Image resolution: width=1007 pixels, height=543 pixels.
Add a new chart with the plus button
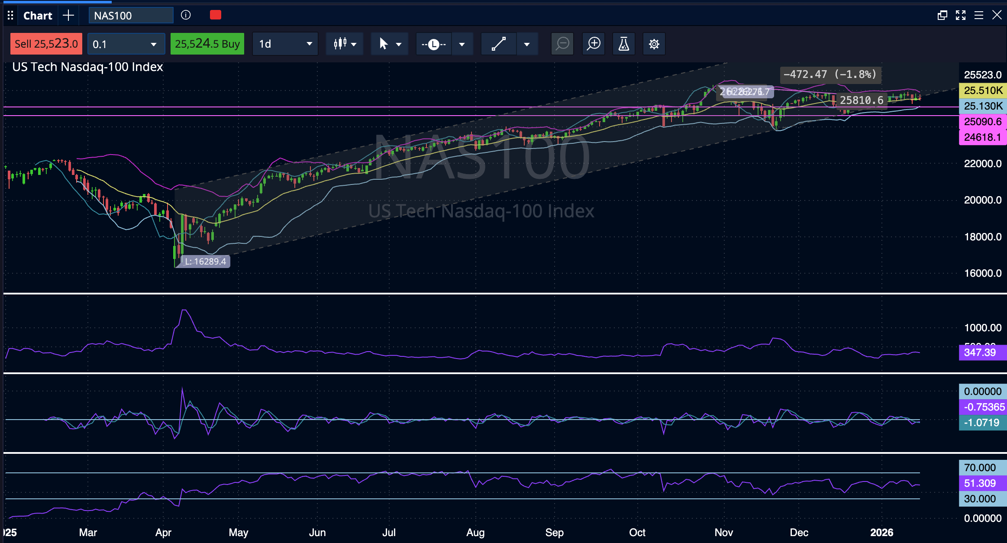coord(68,15)
